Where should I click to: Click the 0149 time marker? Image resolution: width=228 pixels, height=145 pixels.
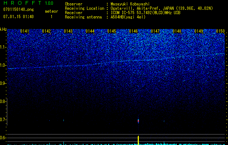click(x=199, y=31)
